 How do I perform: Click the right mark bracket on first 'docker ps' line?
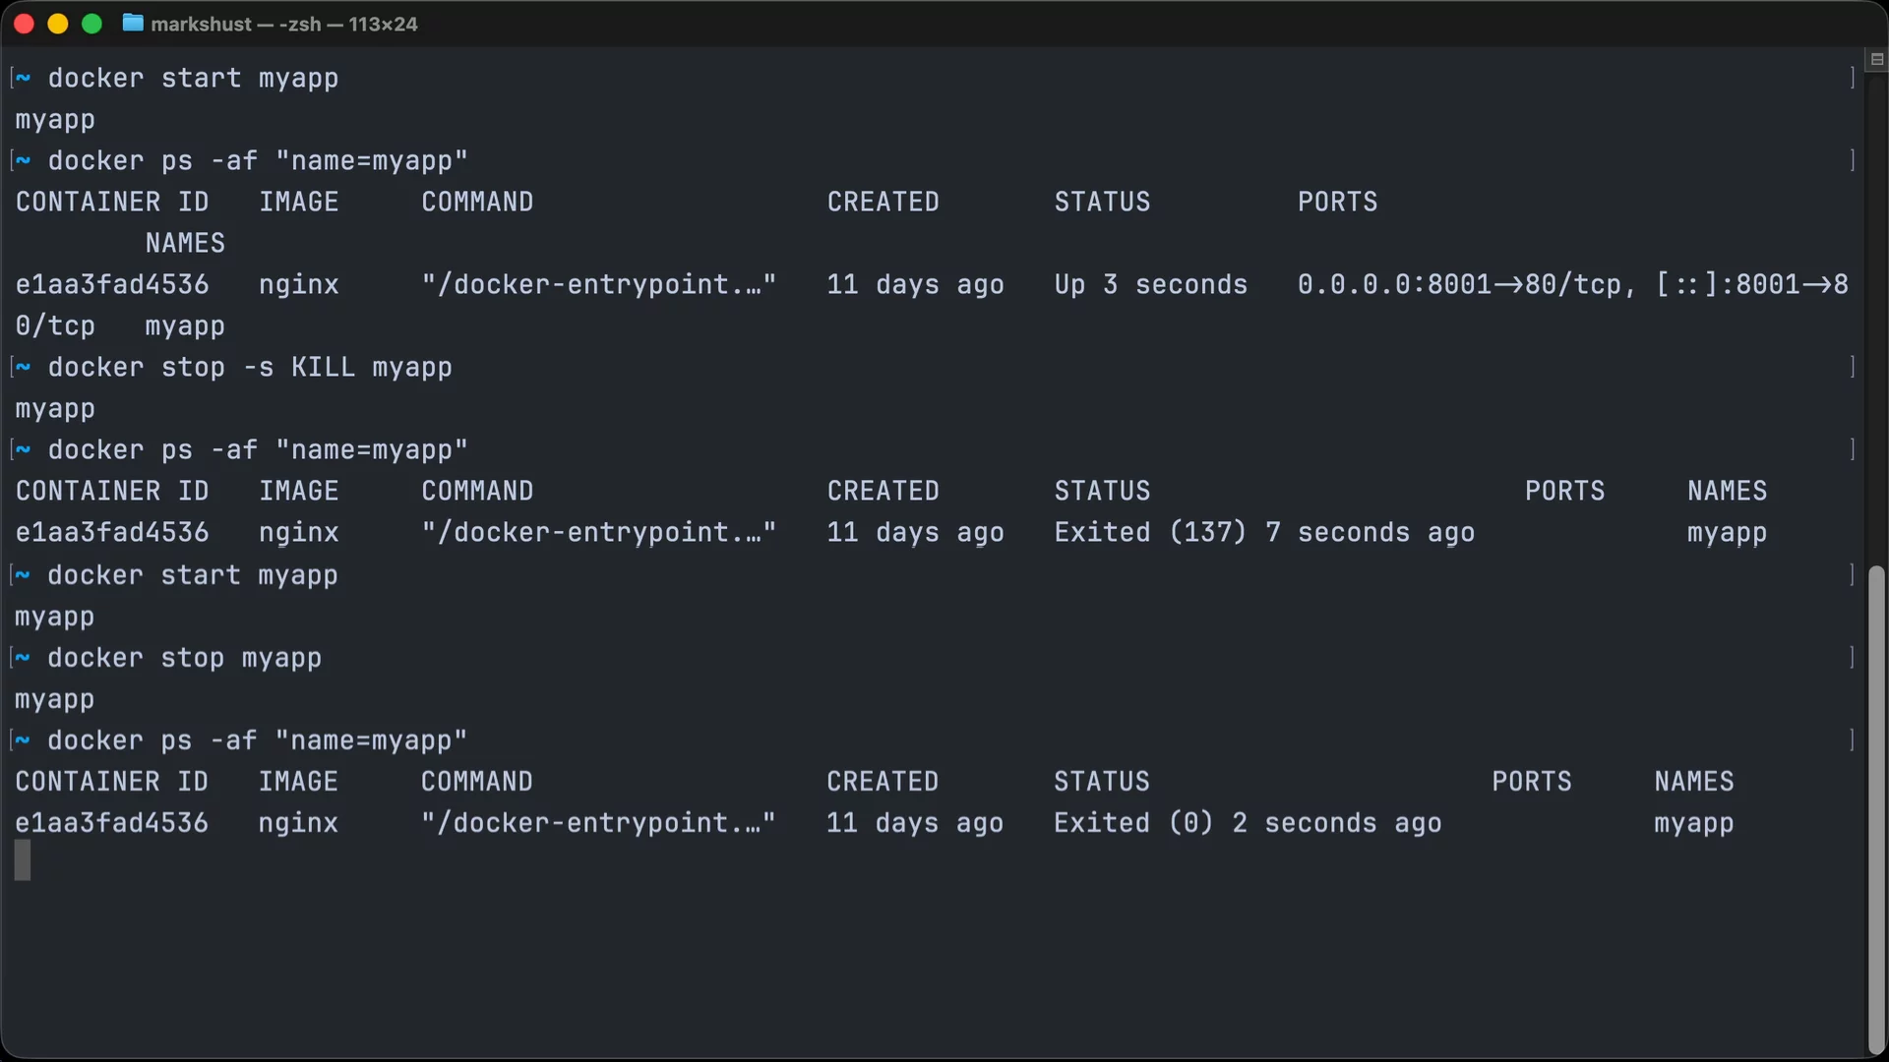[1852, 160]
